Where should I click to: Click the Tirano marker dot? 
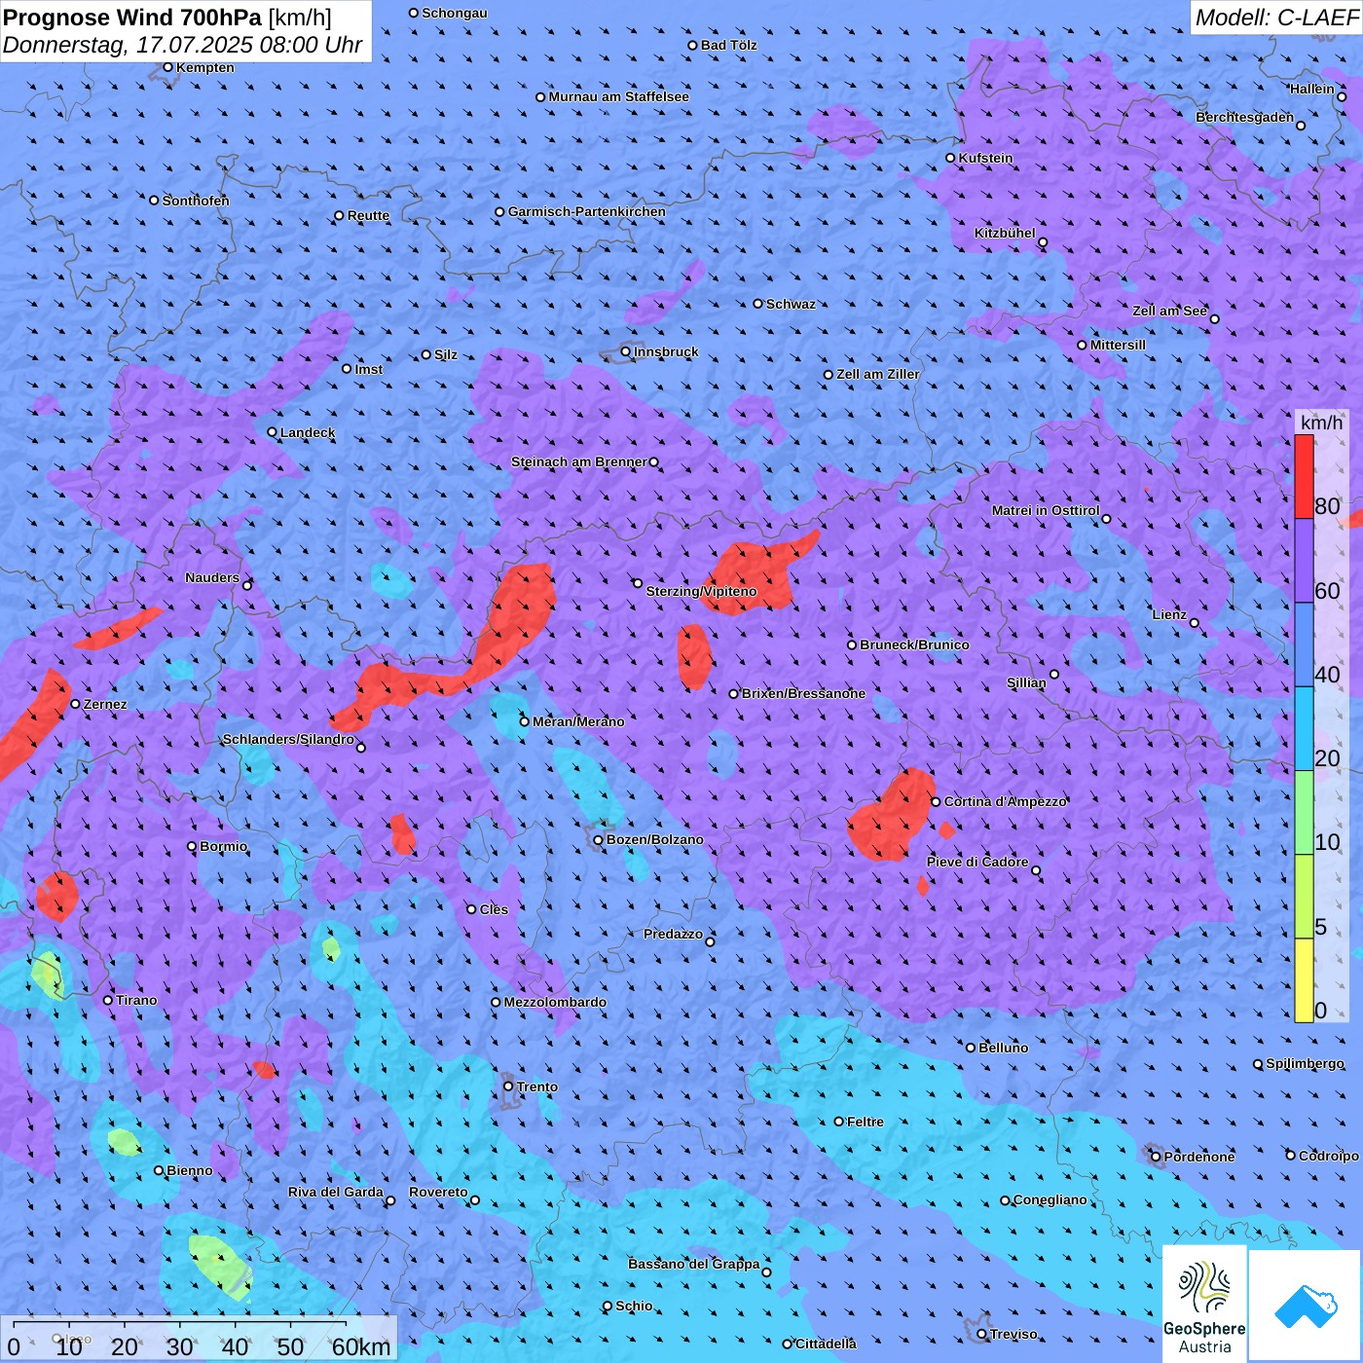click(108, 1000)
